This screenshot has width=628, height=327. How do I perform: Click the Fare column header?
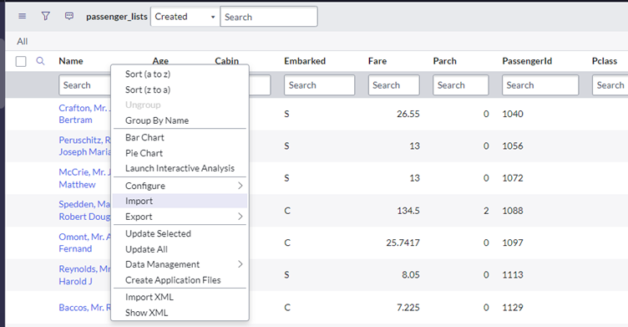pos(377,61)
